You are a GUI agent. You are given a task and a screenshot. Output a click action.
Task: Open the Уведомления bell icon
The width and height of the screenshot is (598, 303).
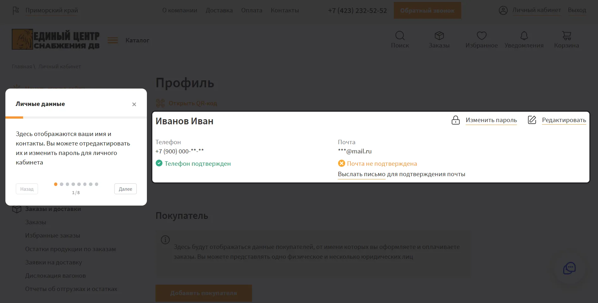coord(524,36)
